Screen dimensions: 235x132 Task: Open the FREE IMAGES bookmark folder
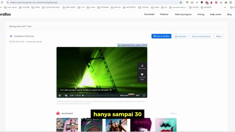pos(69,7)
